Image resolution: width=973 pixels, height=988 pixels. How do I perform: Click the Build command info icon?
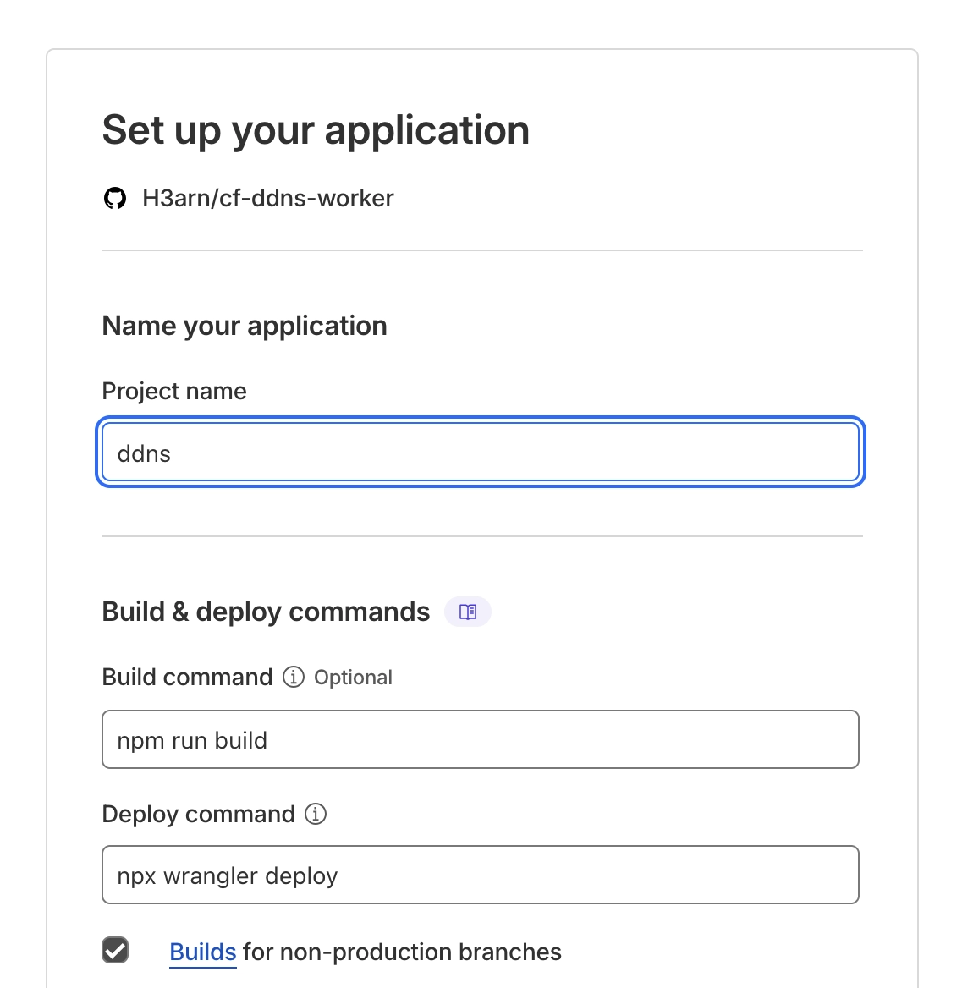pos(294,677)
